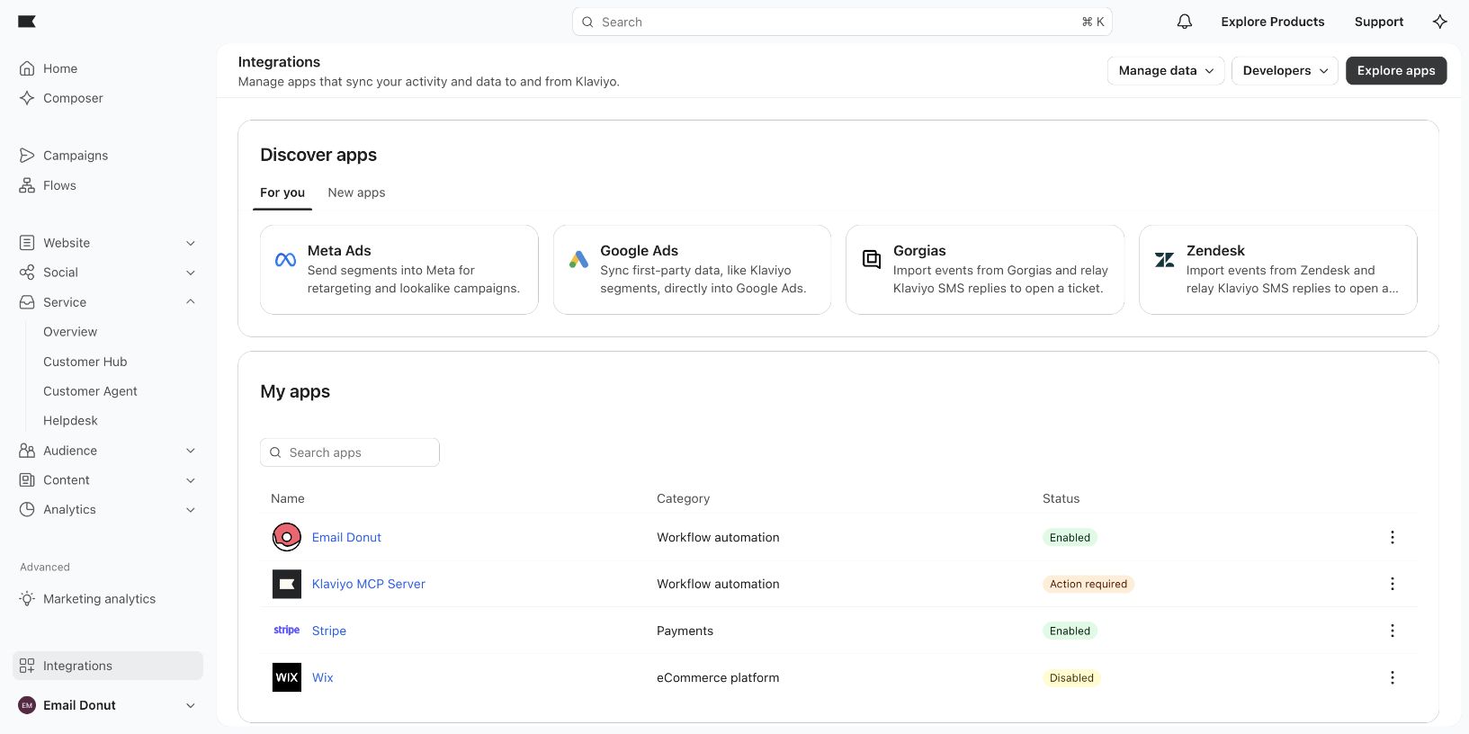Expand the Social menu chevron
The height and width of the screenshot is (734, 1469).
click(191, 273)
